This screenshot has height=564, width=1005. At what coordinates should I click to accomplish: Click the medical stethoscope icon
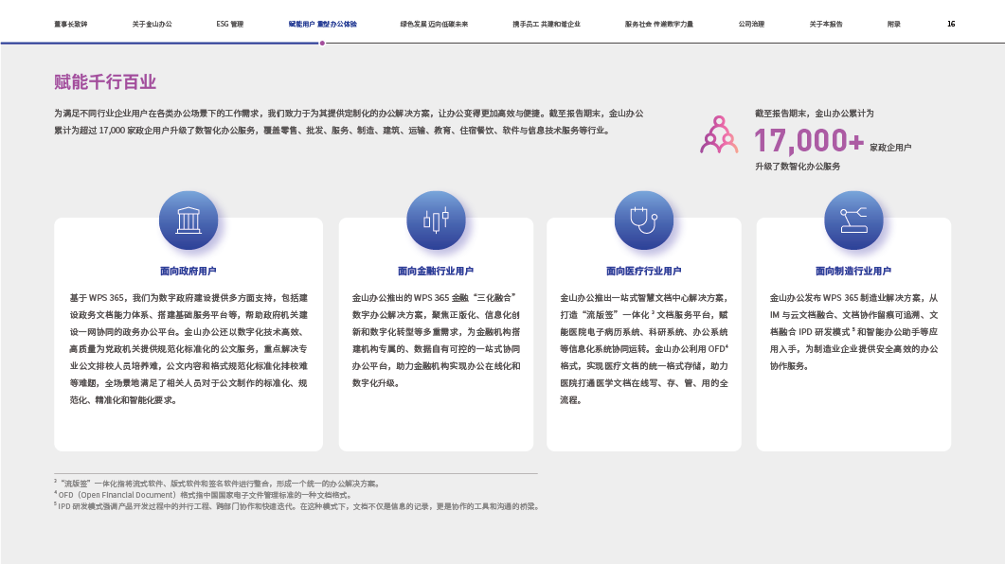[x=644, y=220]
